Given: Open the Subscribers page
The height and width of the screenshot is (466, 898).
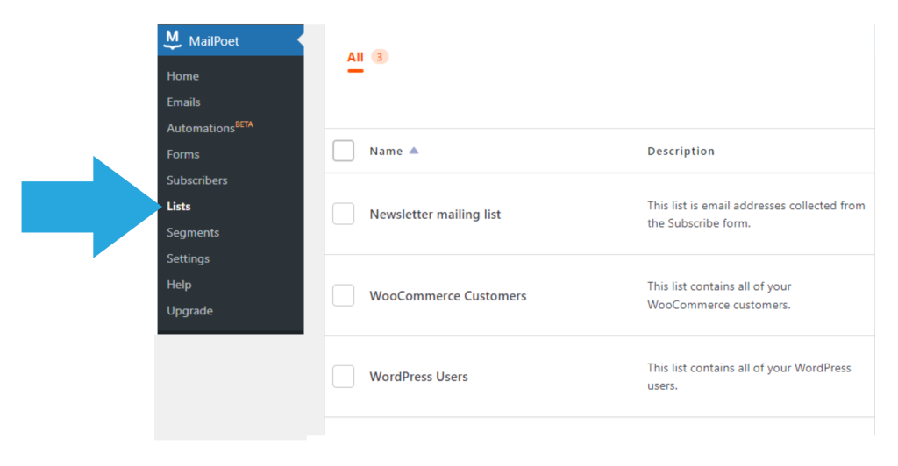Looking at the screenshot, I should [x=197, y=180].
